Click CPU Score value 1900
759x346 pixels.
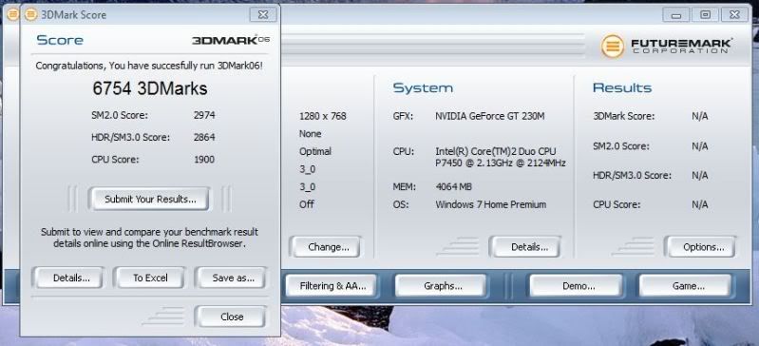pyautogui.click(x=204, y=160)
